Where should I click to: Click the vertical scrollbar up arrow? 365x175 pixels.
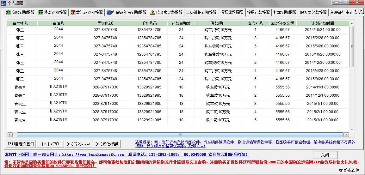[x=352, y=23]
